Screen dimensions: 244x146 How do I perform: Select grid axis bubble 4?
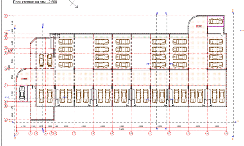click(46, 133)
